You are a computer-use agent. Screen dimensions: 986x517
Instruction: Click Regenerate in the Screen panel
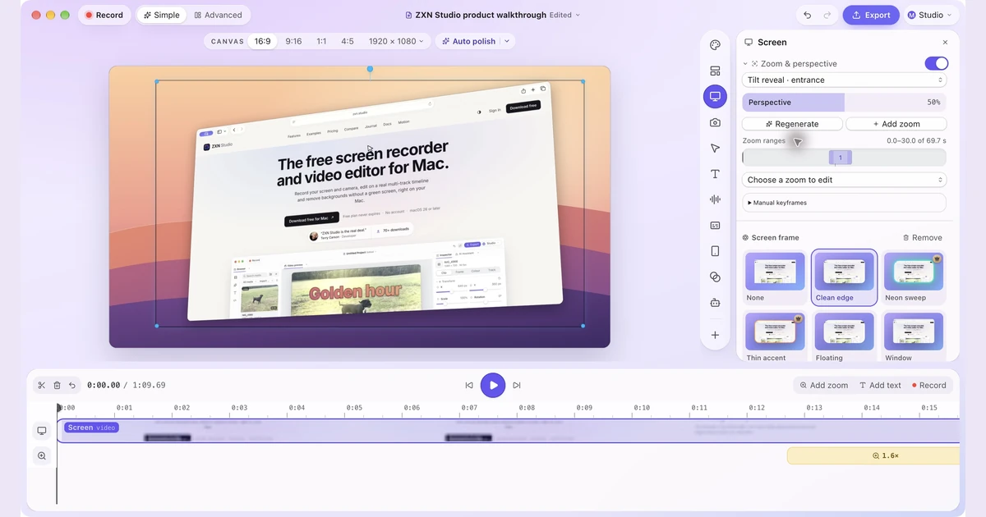(792, 124)
